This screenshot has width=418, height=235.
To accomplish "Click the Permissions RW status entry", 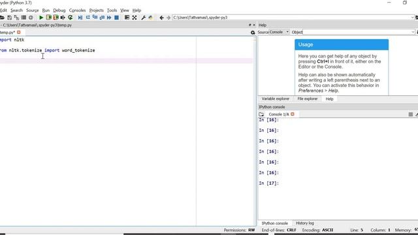I will [x=239, y=230].
